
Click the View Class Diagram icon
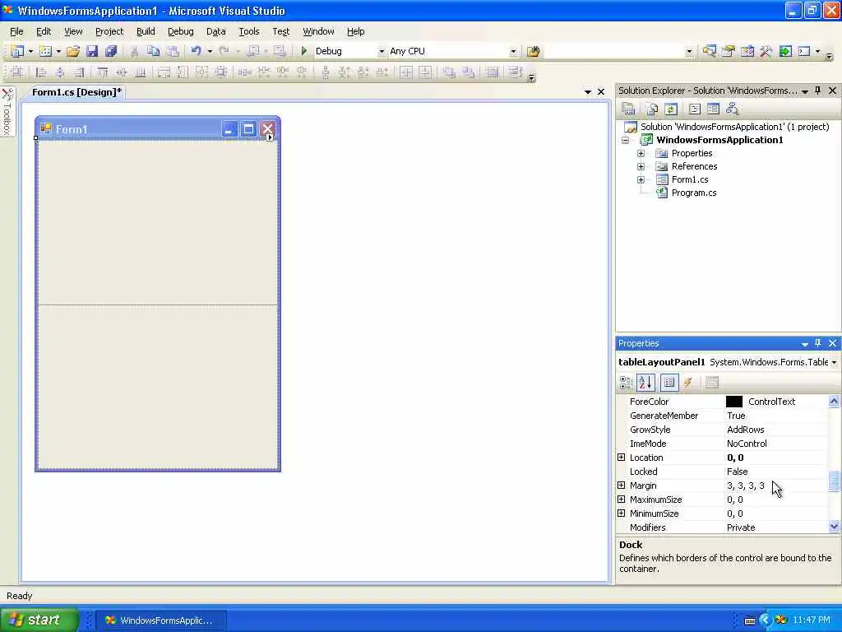(x=732, y=109)
